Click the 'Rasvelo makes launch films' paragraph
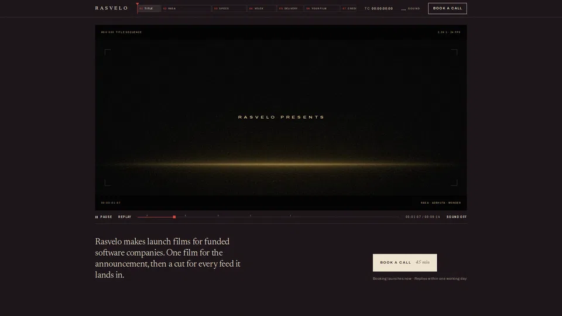The height and width of the screenshot is (316, 562). point(168,258)
